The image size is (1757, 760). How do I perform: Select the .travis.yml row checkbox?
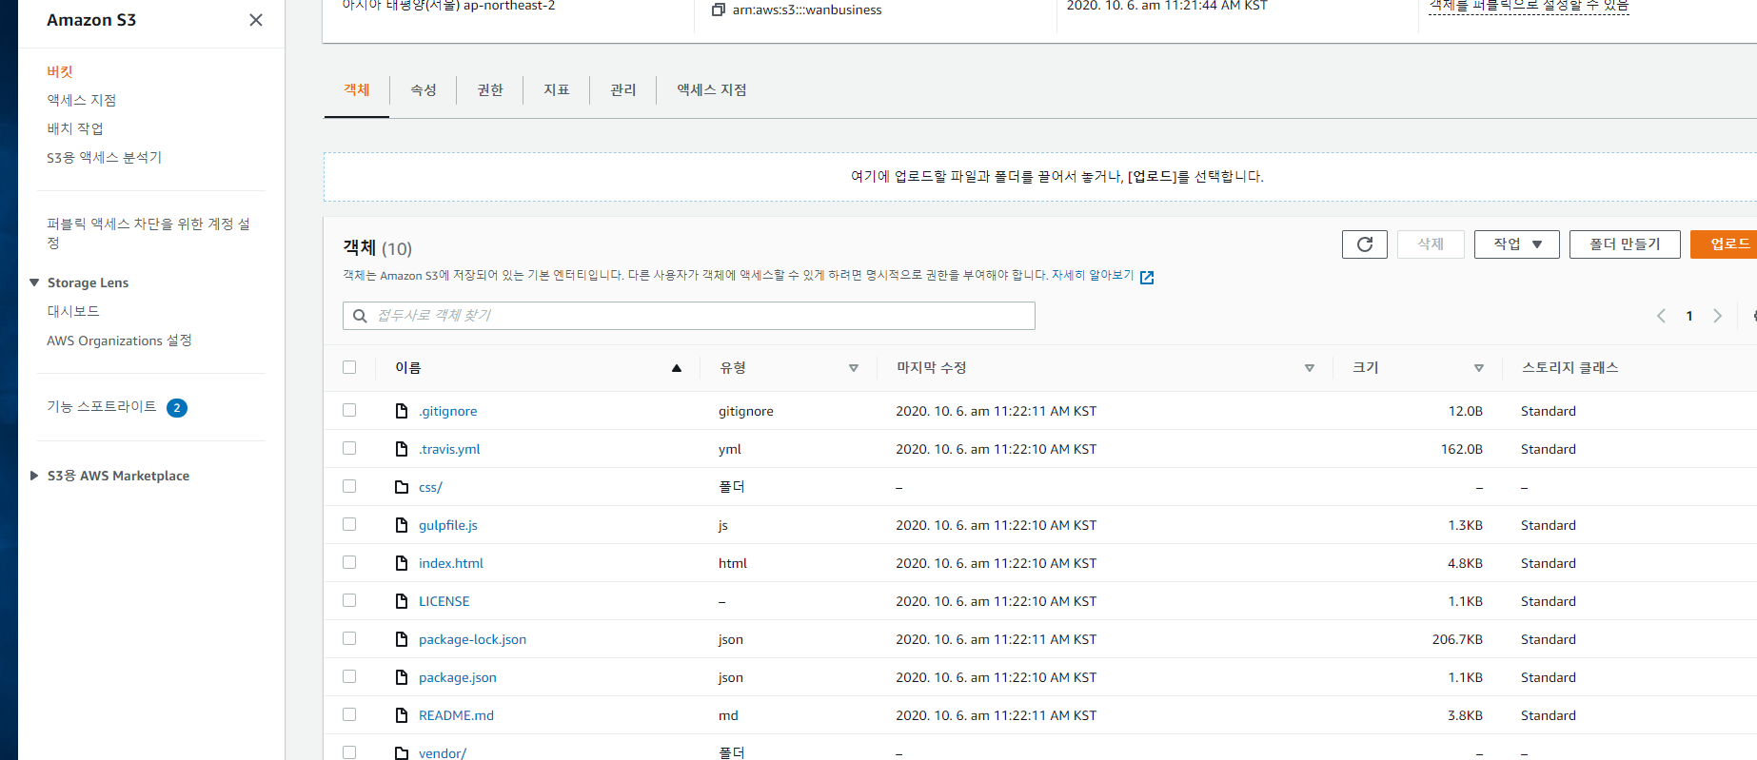point(349,448)
